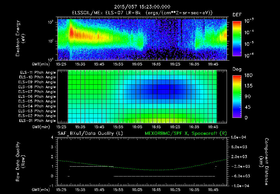280x194 pixels.
Task: Click the 135 degree scale value
Action: pos(249,86)
